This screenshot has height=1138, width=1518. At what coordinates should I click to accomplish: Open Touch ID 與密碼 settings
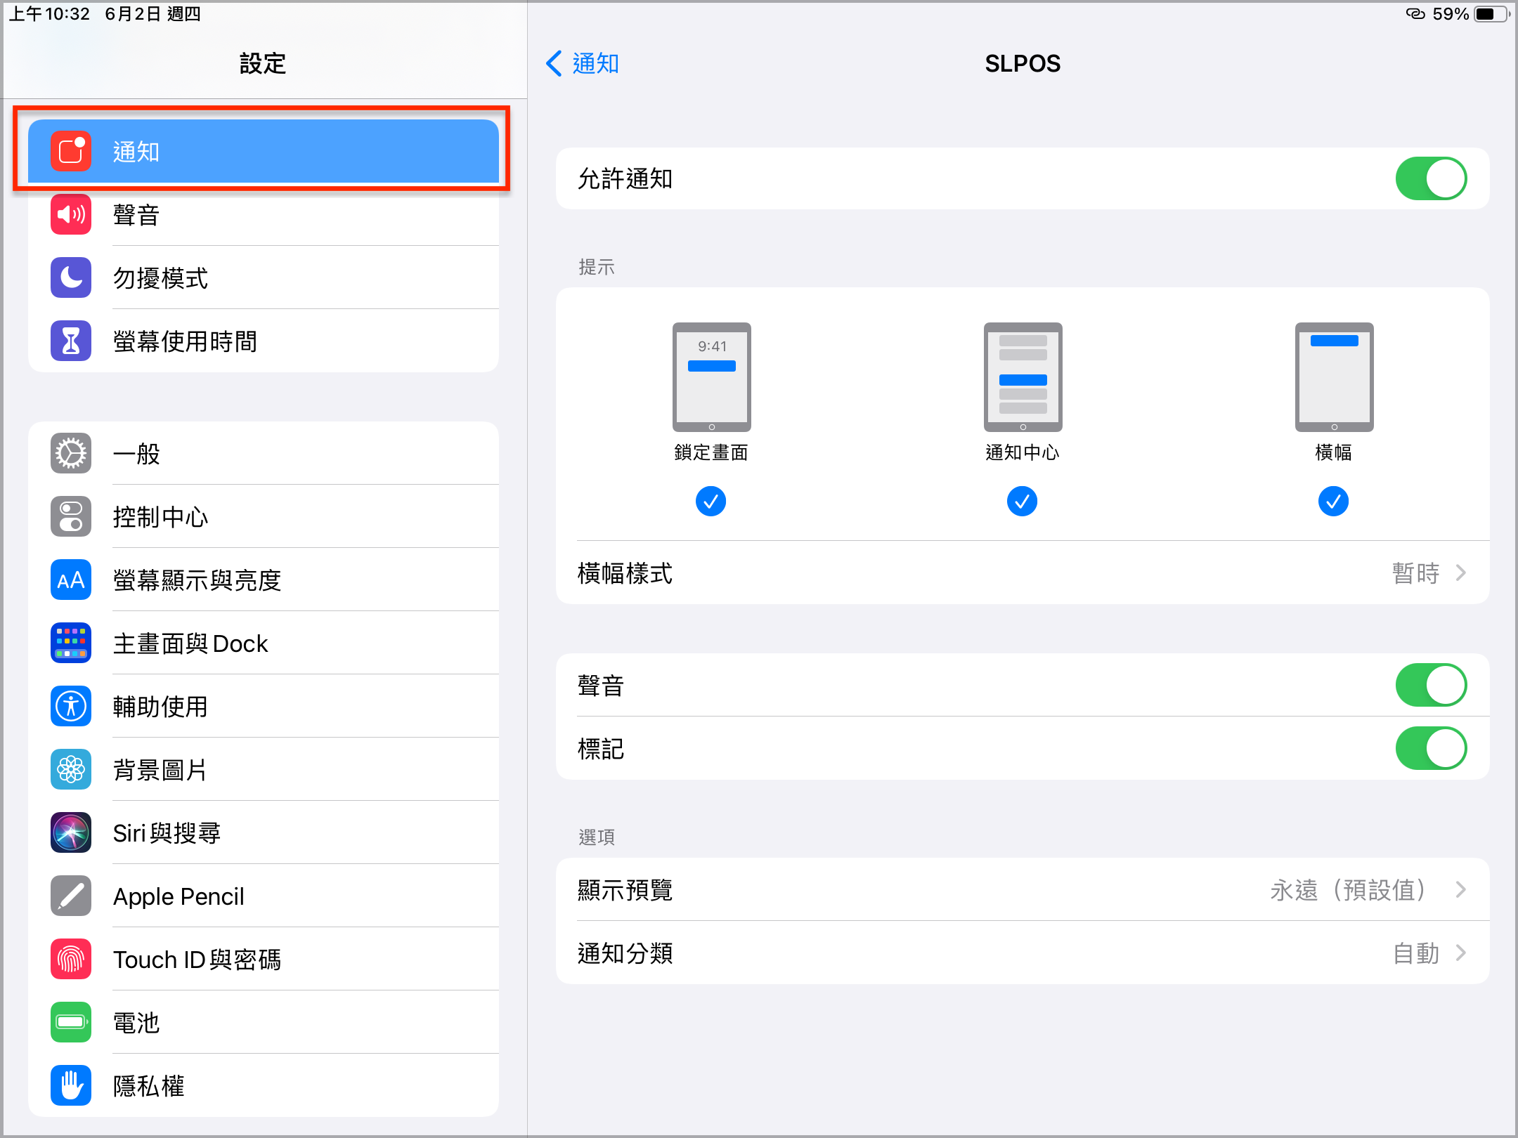coord(264,959)
